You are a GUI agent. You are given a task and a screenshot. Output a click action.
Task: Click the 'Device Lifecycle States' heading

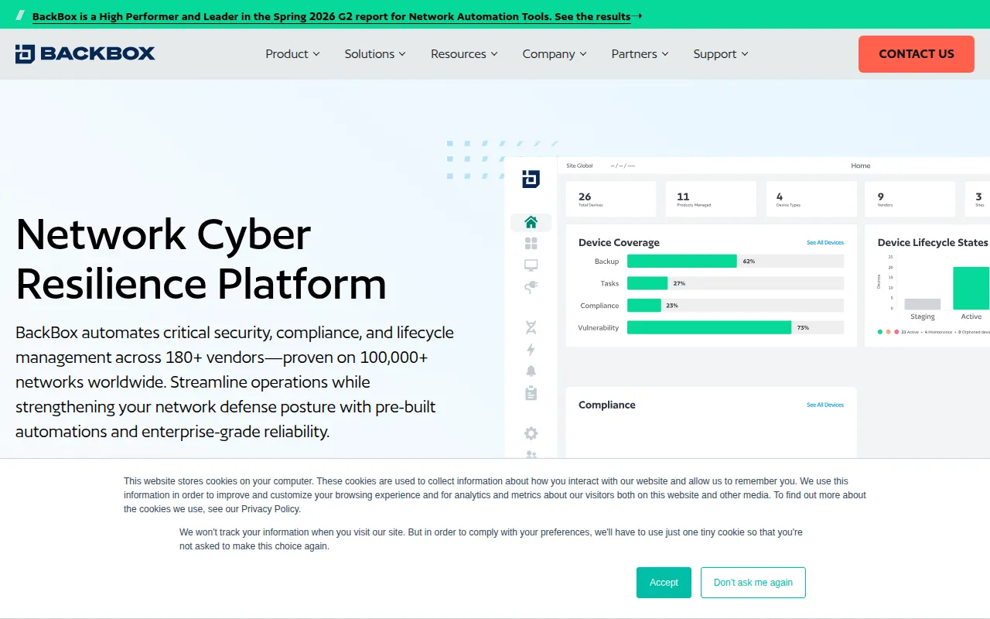(933, 242)
